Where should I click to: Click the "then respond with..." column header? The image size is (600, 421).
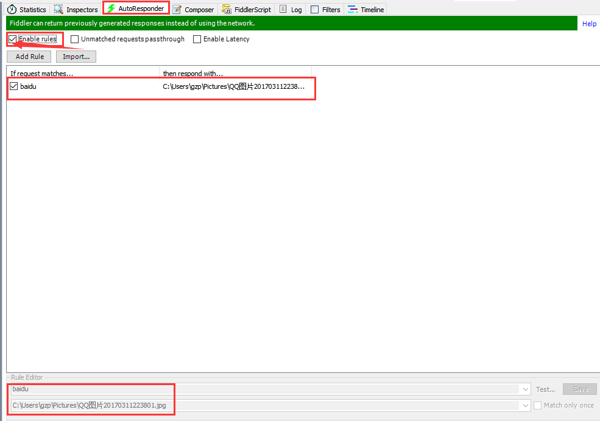(x=235, y=74)
